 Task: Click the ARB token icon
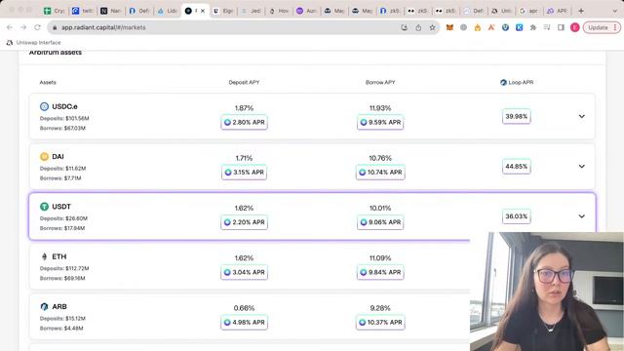pyautogui.click(x=44, y=306)
